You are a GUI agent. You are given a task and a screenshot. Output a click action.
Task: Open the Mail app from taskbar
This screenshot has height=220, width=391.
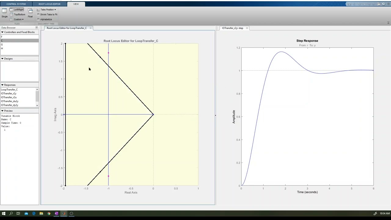point(26,214)
